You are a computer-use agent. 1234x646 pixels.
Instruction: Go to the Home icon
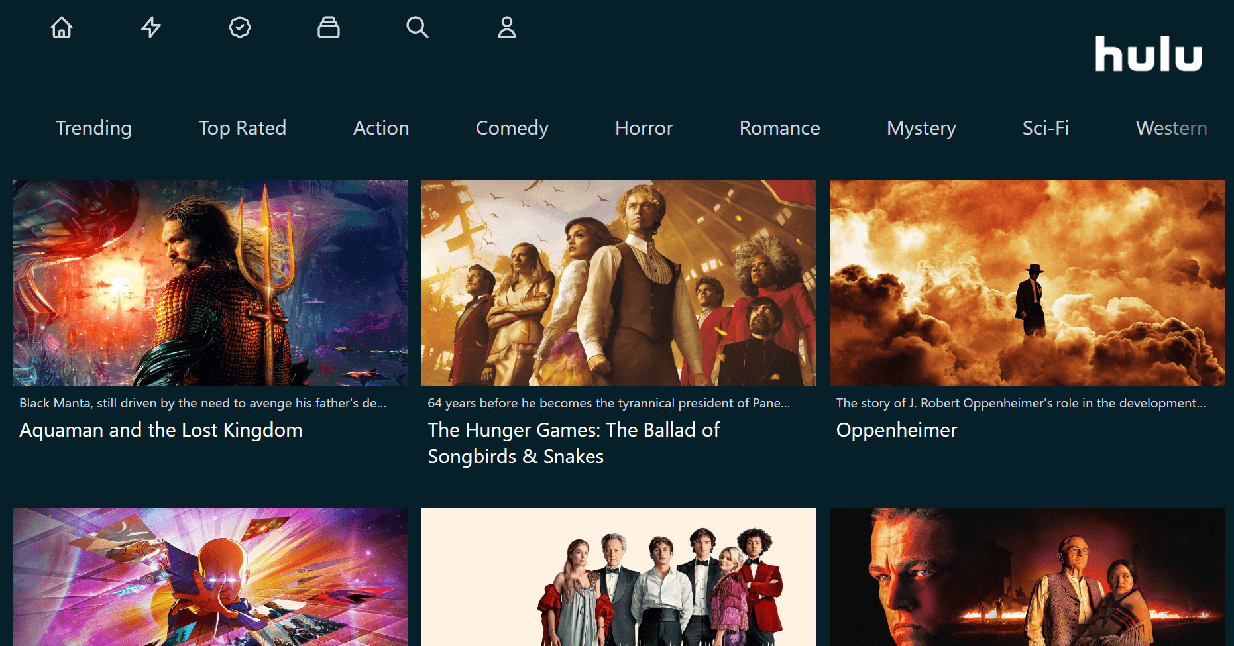[x=62, y=27]
